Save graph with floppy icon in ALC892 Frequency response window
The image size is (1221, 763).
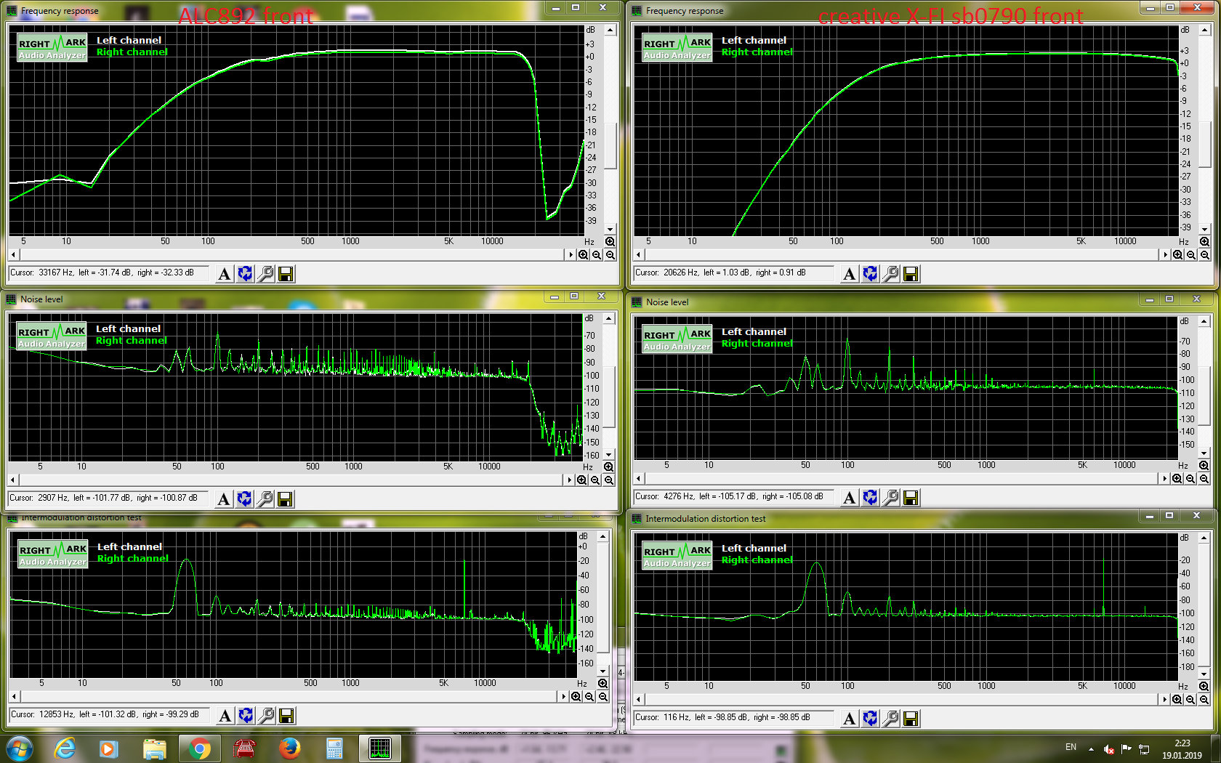click(286, 274)
